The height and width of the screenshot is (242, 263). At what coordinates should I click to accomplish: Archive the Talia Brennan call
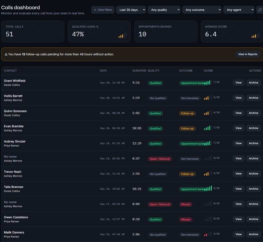coord(253,189)
